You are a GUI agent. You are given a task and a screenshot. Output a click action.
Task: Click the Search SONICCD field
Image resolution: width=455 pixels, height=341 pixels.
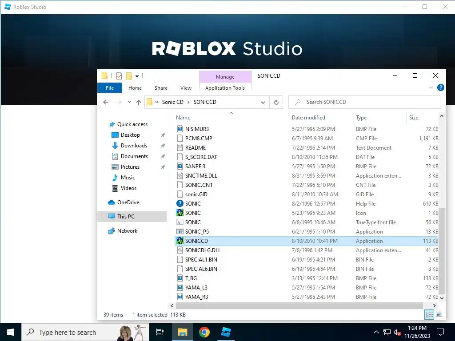pos(364,102)
